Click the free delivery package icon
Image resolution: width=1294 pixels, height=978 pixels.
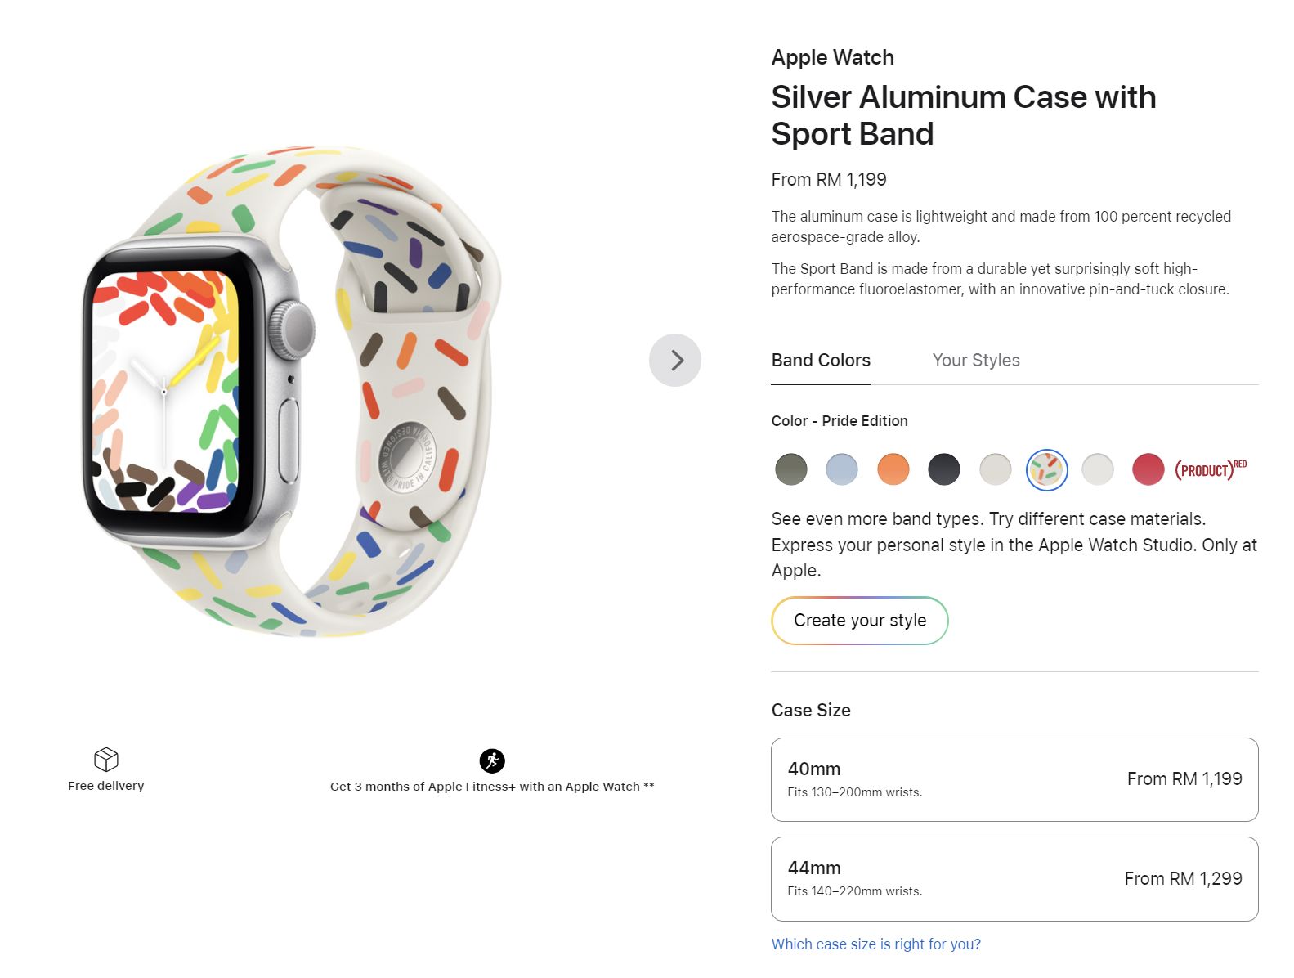[105, 759]
